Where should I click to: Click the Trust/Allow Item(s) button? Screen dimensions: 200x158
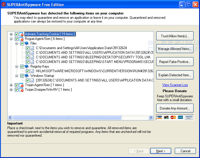(x=175, y=36)
